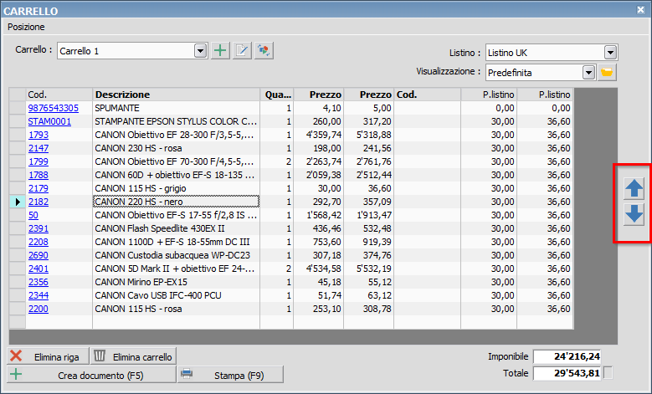Open product code 1799 link
Viewport: 652px width, 394px height.
point(39,161)
